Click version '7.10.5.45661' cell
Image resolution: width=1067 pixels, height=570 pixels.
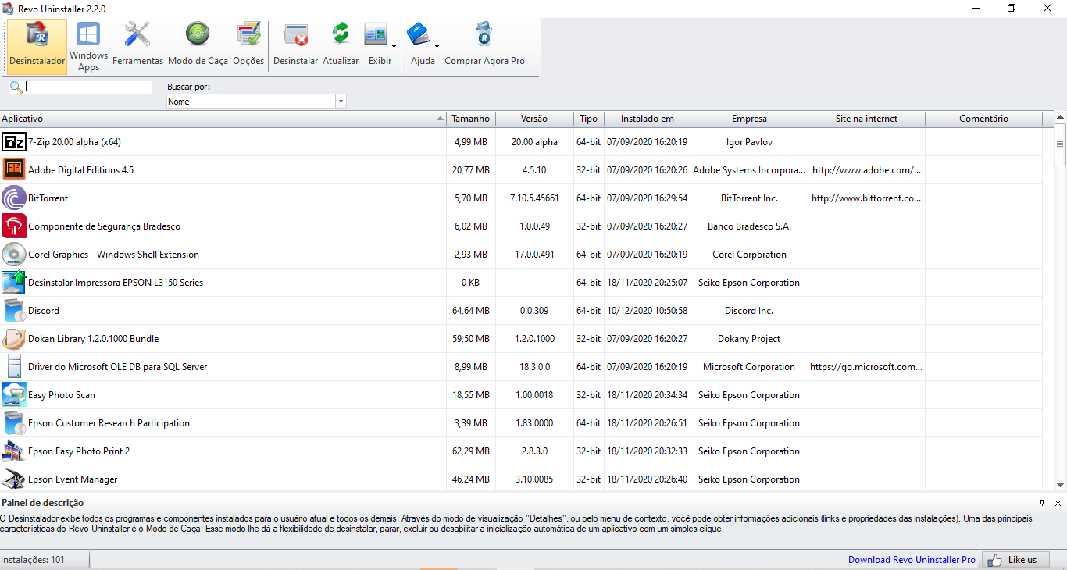tap(534, 198)
